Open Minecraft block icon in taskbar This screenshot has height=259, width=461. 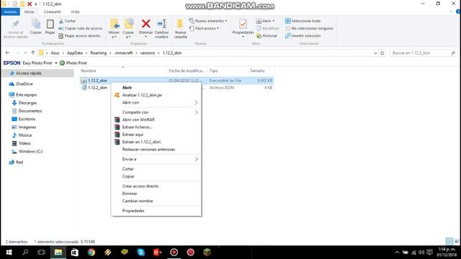tap(207, 253)
